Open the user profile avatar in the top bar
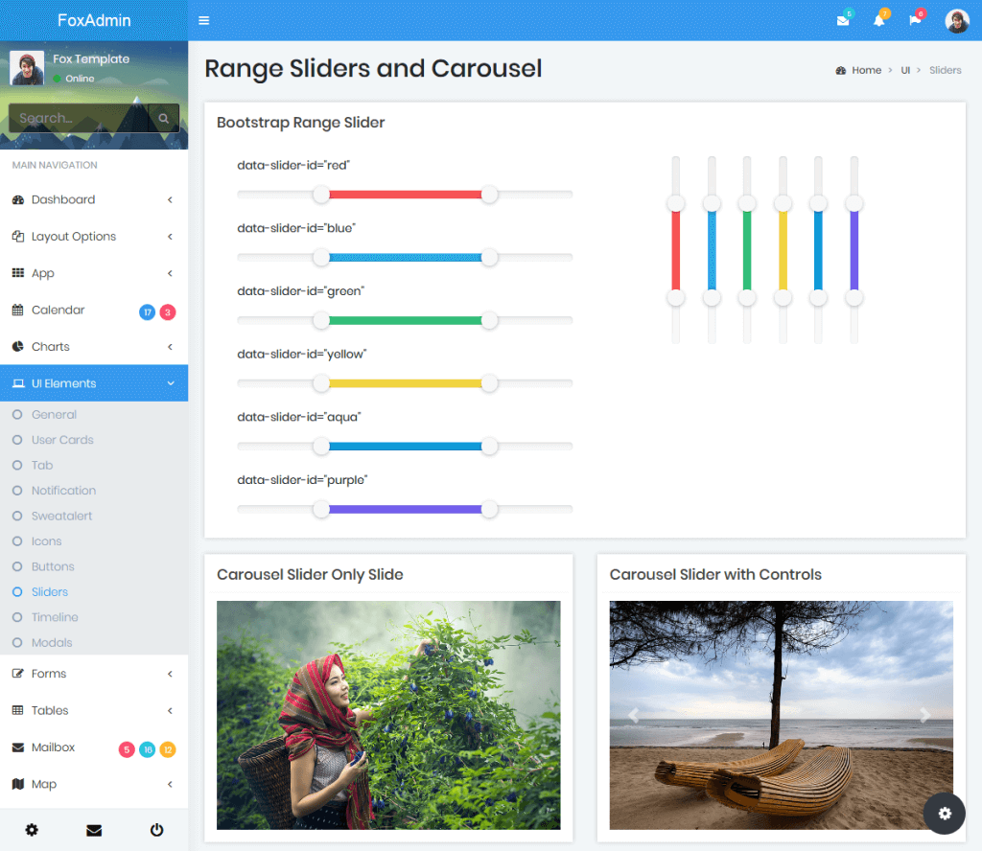The width and height of the screenshot is (982, 851). pyautogui.click(x=957, y=20)
